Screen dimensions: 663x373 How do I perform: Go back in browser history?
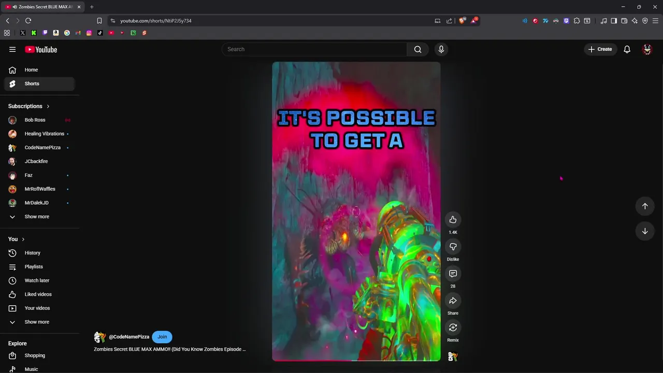pyautogui.click(x=7, y=21)
